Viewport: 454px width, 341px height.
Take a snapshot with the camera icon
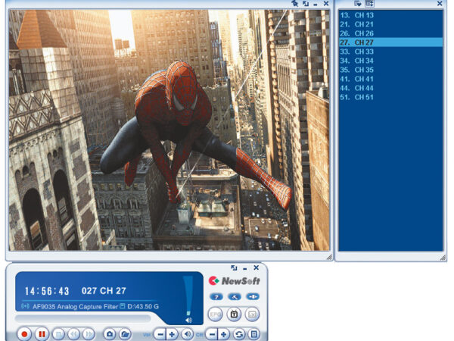coord(110,333)
